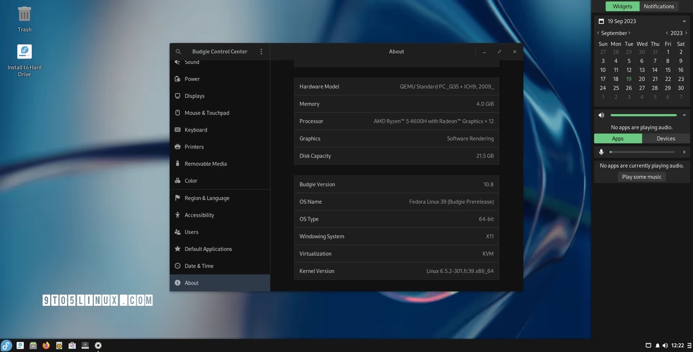The width and height of the screenshot is (693, 352).
Task: Launch Firefox from the taskbar
Action: pos(46,345)
